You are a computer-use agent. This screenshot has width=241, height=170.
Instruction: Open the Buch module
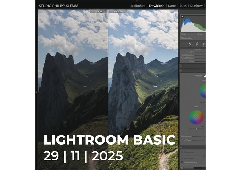pos(183,6)
